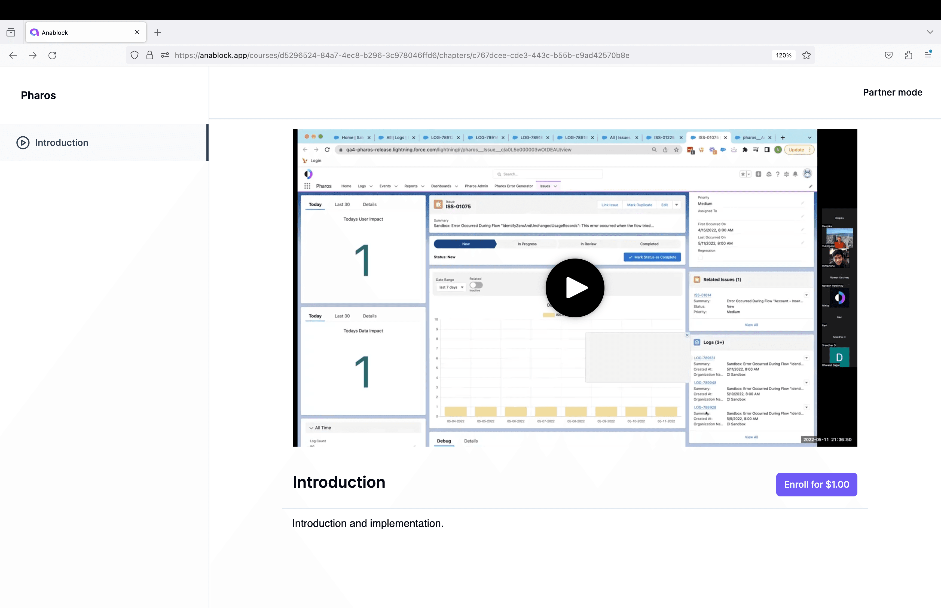
Task: Click the play-circle icon beside Introduction
Action: tap(23, 143)
